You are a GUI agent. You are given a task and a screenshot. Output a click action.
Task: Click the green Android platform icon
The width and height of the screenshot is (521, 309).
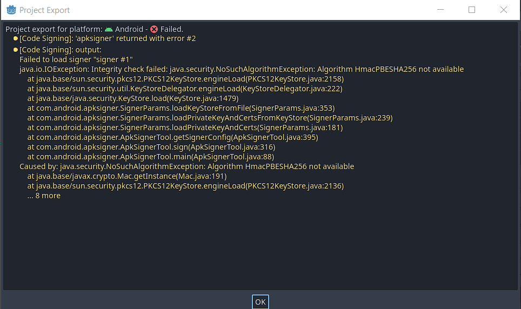[x=109, y=30]
